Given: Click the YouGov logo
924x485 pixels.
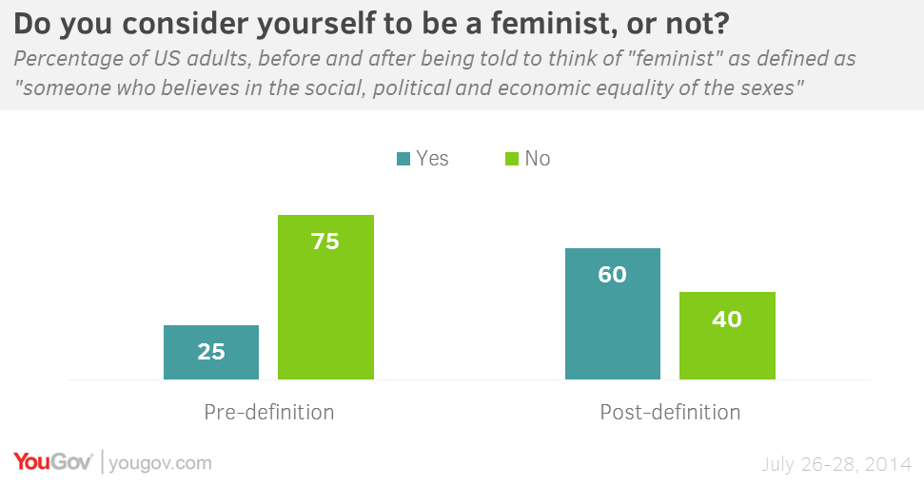Looking at the screenshot, I should pos(52,462).
